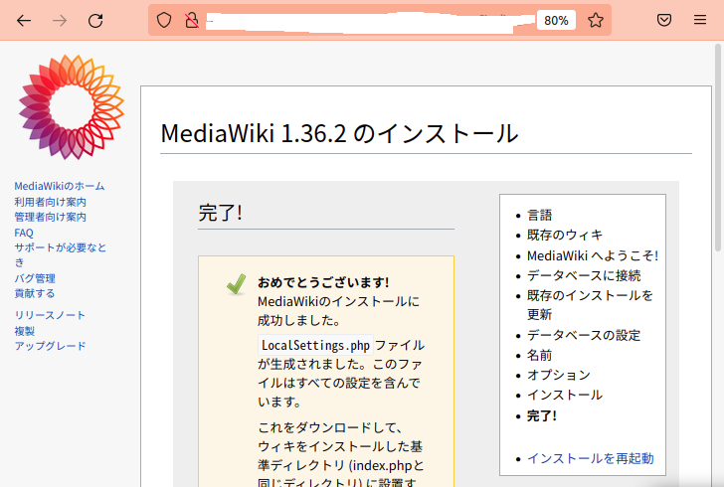
Task: Open the Firefox hamburger menu
Action: coord(700,20)
